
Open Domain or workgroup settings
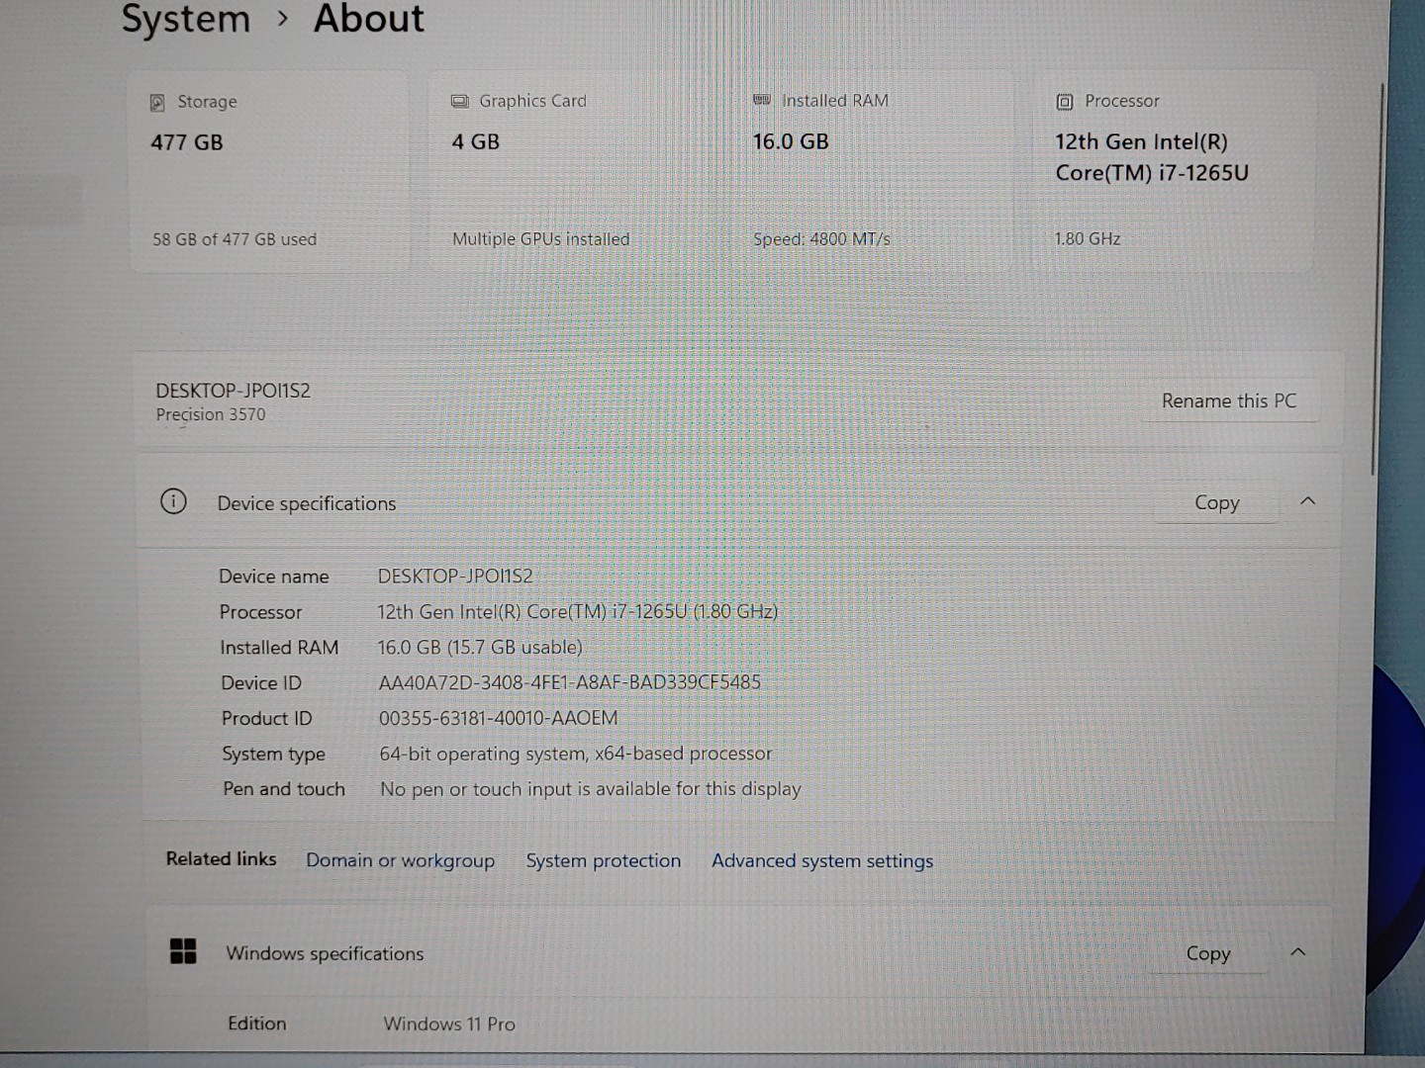(401, 860)
